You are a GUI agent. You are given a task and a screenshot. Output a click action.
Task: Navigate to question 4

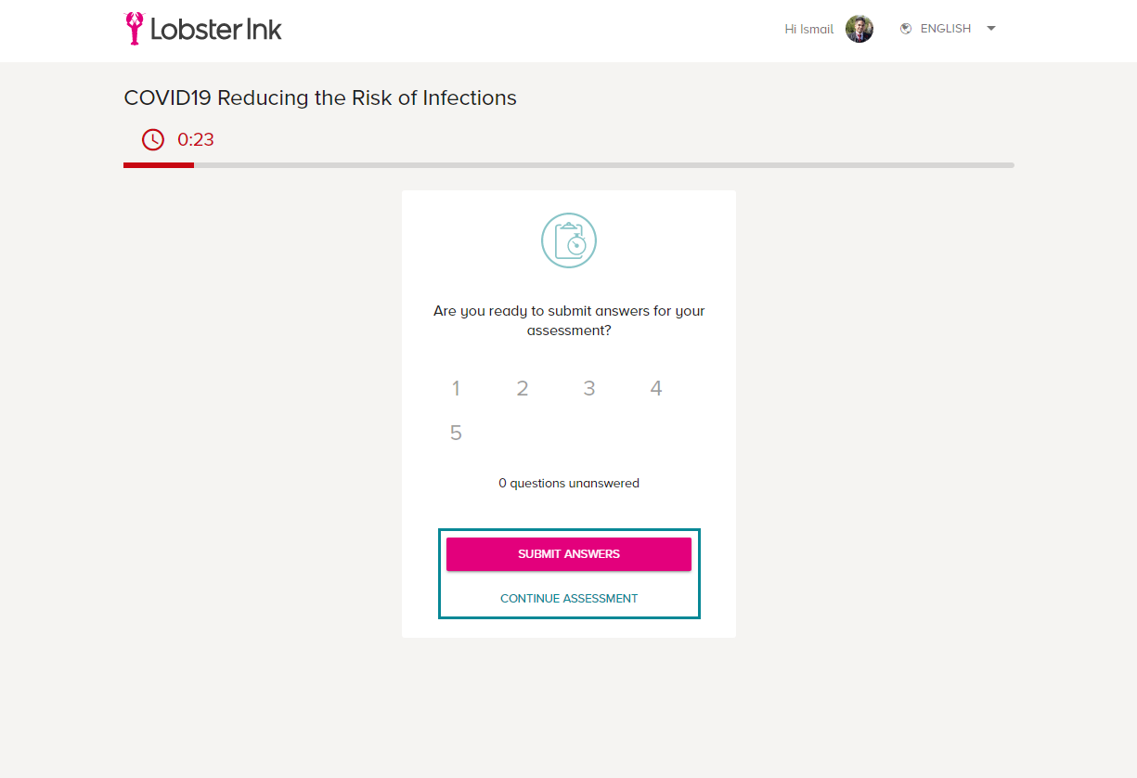[x=656, y=388]
